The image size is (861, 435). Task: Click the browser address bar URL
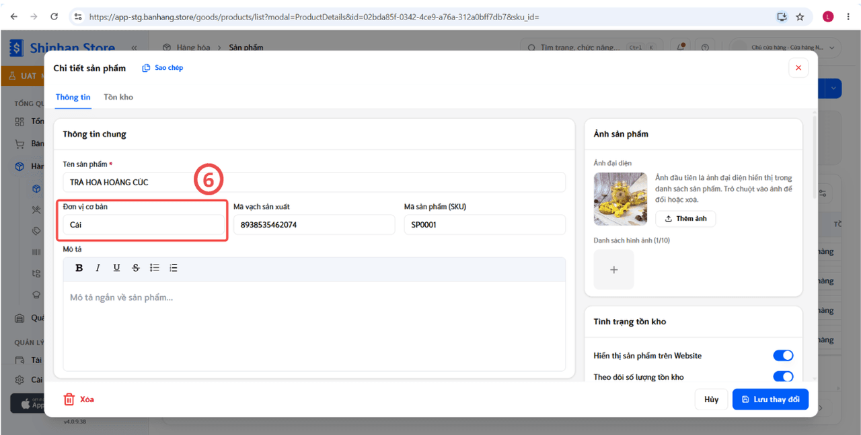coord(314,17)
